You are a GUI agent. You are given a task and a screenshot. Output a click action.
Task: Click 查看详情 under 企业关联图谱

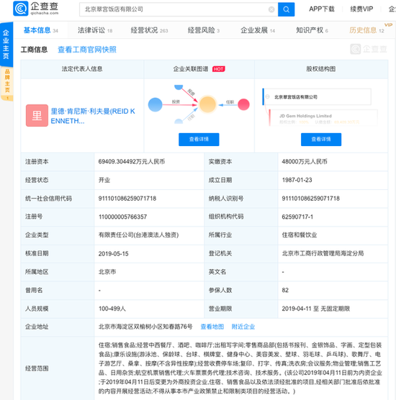[199, 140]
